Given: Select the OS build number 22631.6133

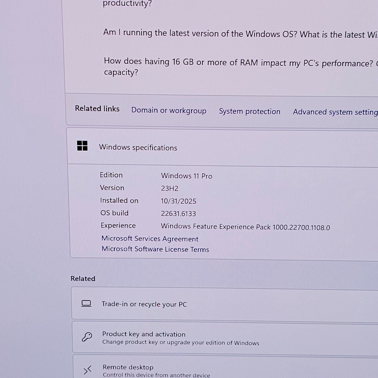Looking at the screenshot, I should (x=178, y=214).
